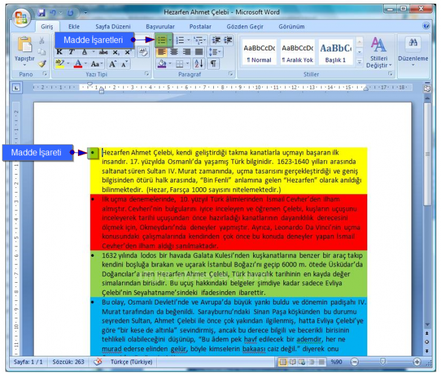
Task: Shrink the font size
Action: click(124, 64)
